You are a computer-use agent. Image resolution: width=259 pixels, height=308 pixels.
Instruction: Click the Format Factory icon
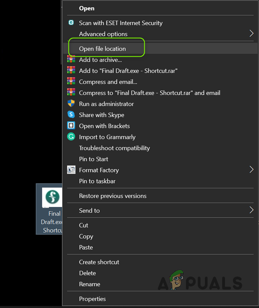click(71, 170)
